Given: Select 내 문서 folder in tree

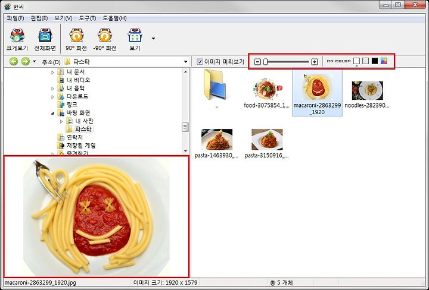Looking at the screenshot, I should [76, 72].
